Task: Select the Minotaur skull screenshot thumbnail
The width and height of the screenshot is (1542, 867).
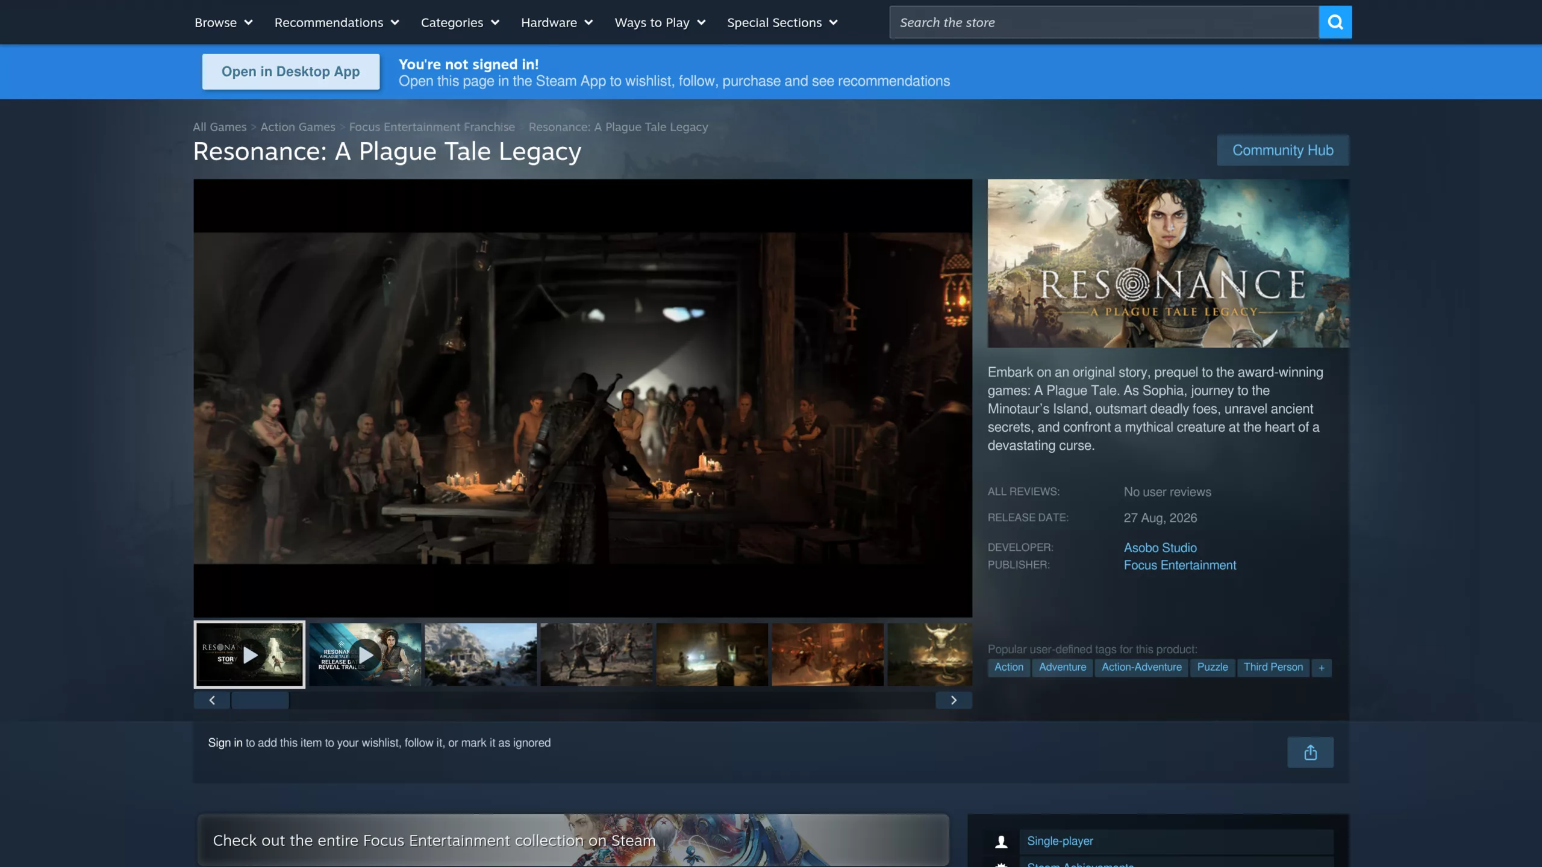Action: (x=930, y=654)
